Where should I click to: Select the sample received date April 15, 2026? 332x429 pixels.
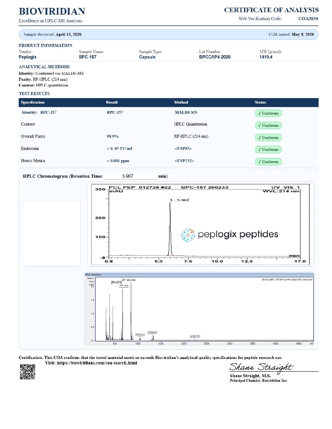[x=69, y=34]
